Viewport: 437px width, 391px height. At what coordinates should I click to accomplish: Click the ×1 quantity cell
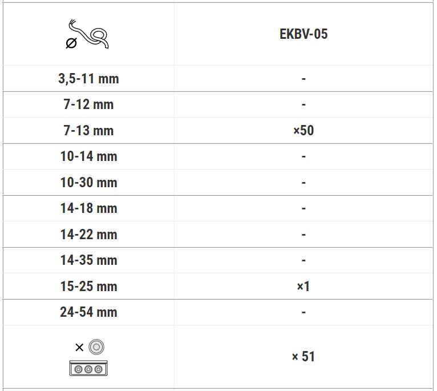tap(304, 286)
